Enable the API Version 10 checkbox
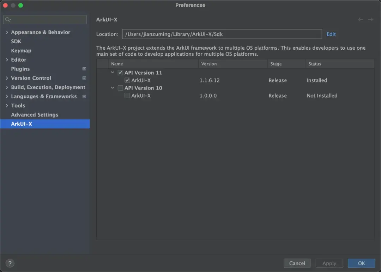 (120, 88)
